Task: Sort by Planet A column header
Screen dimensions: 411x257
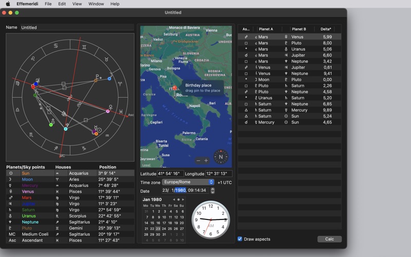Action: 266,29
